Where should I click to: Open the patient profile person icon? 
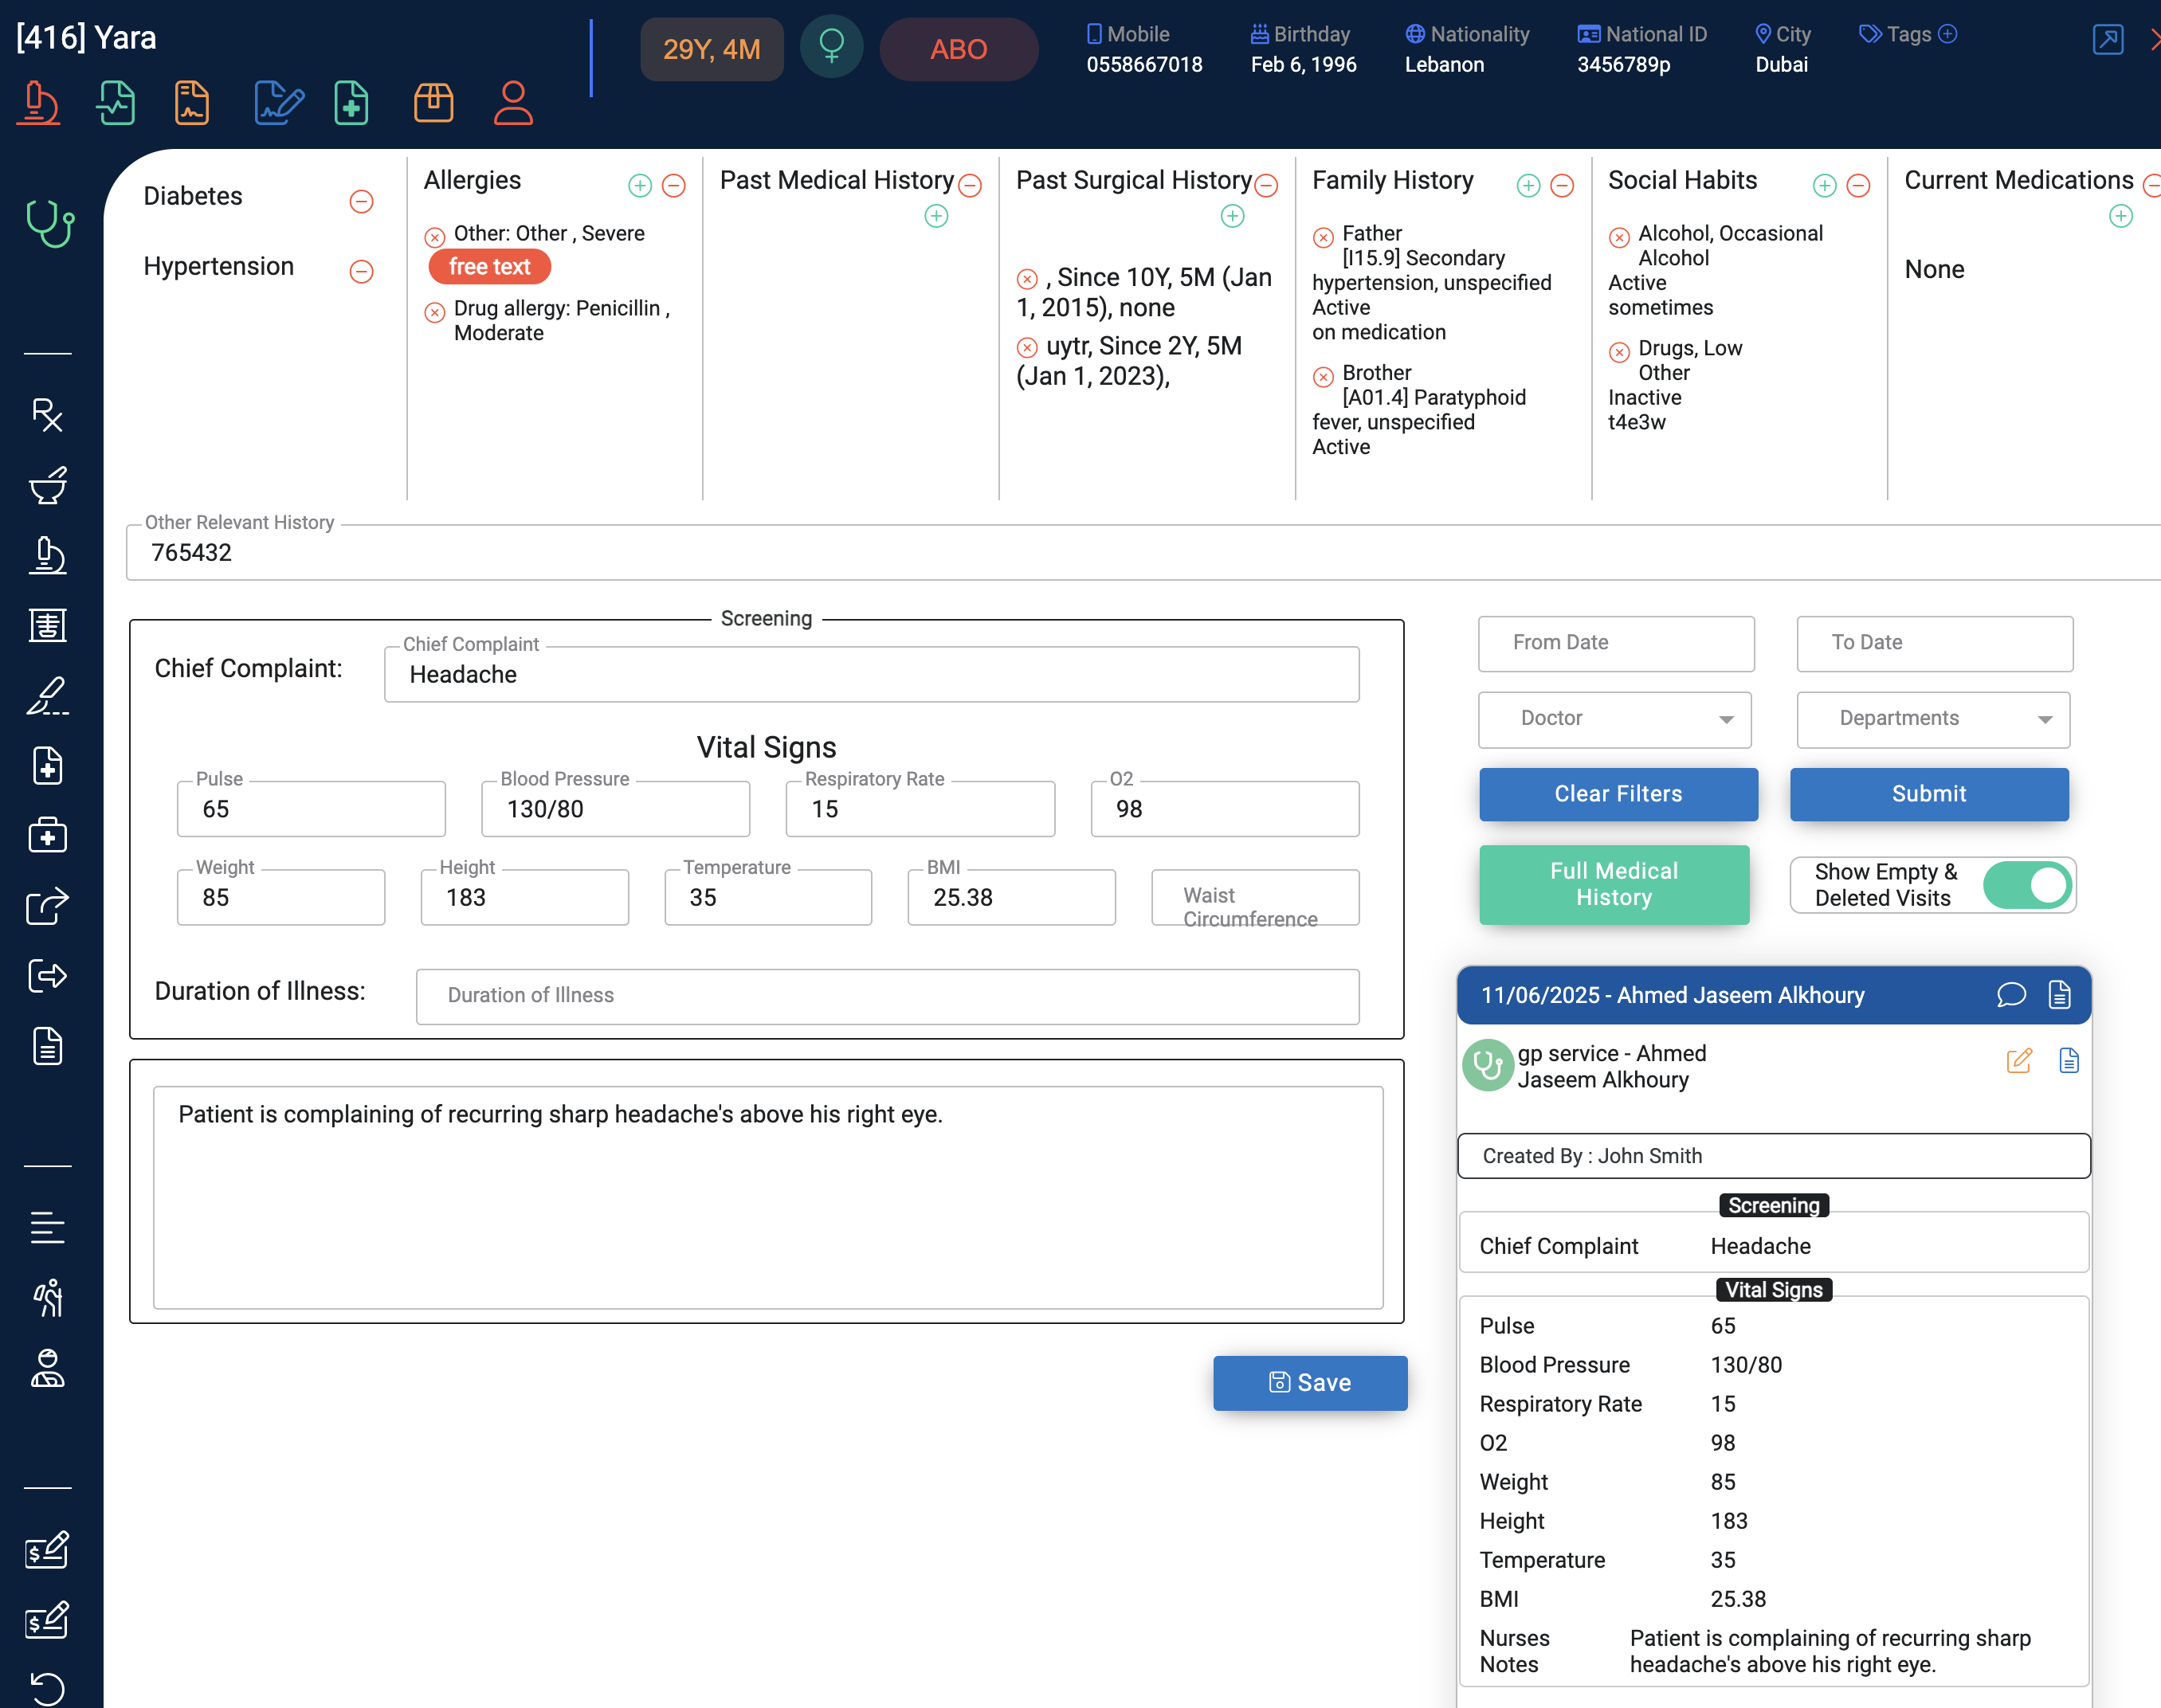point(512,103)
